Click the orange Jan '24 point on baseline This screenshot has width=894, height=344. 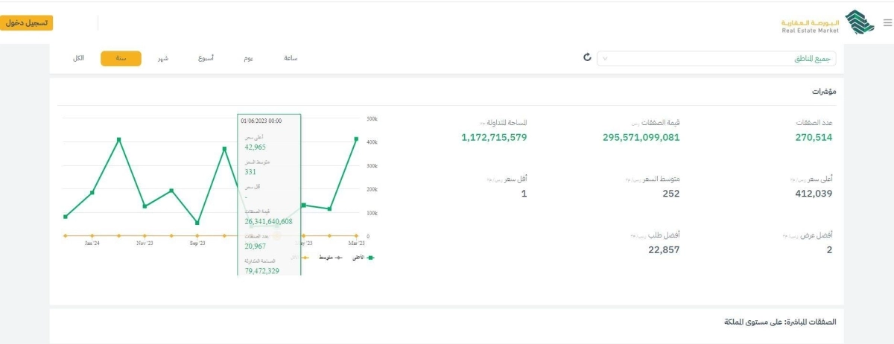click(x=92, y=235)
